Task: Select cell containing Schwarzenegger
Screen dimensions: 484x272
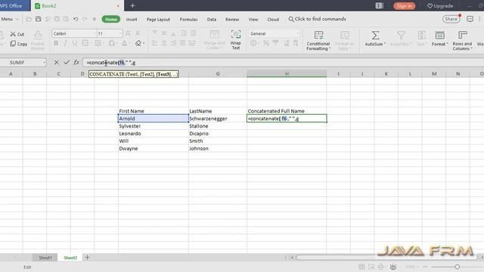Action: coord(218,119)
